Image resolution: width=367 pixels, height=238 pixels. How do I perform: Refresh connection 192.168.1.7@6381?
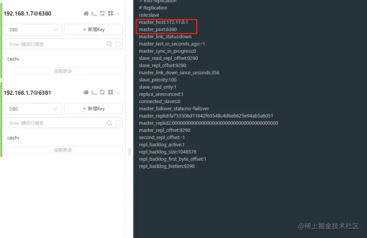[102, 92]
